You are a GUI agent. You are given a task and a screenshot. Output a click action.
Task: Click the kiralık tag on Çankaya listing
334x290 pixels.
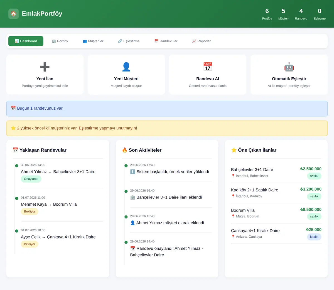click(x=314, y=237)
